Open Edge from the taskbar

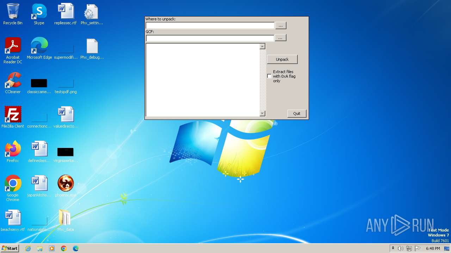76,248
